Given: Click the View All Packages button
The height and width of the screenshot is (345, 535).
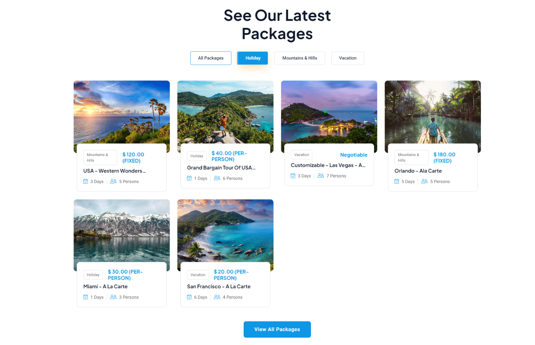Looking at the screenshot, I should coord(277,330).
